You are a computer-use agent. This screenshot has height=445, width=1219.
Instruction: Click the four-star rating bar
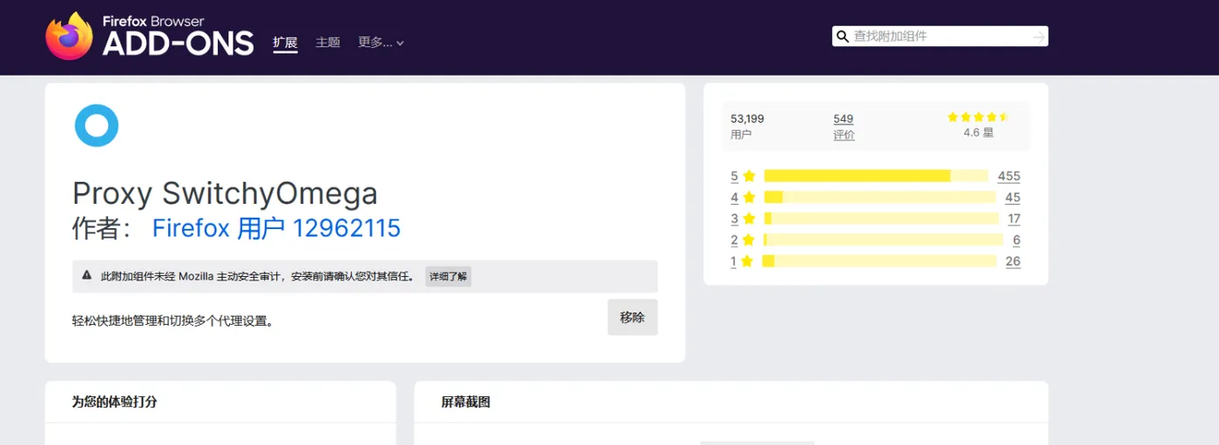880,198
